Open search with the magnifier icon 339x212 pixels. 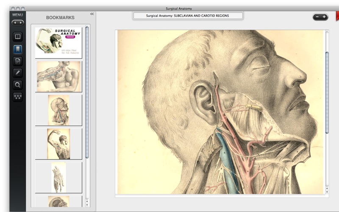(x=17, y=85)
